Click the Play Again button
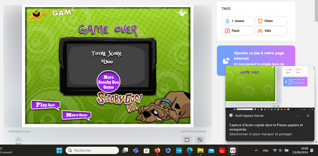The image size is (318, 156). (x=45, y=105)
